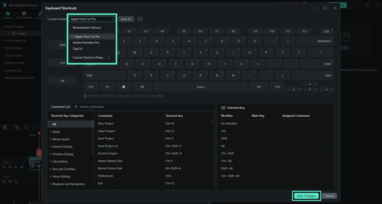Click the magic wand icon on Video 1 track

click(16, 167)
